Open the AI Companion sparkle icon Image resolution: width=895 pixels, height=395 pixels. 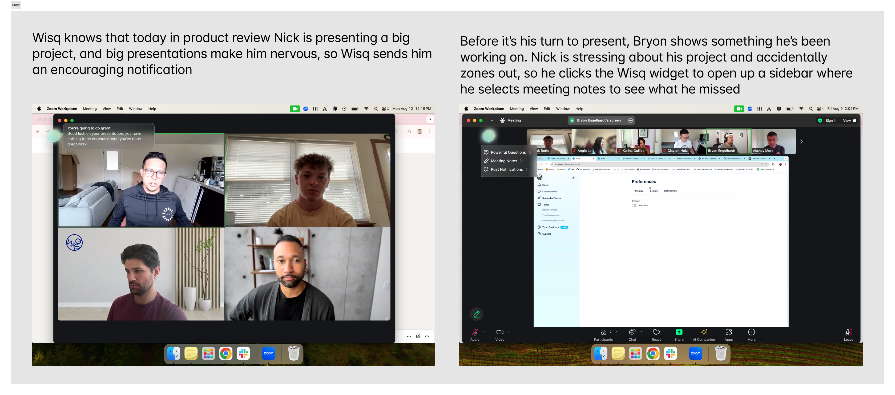(704, 332)
